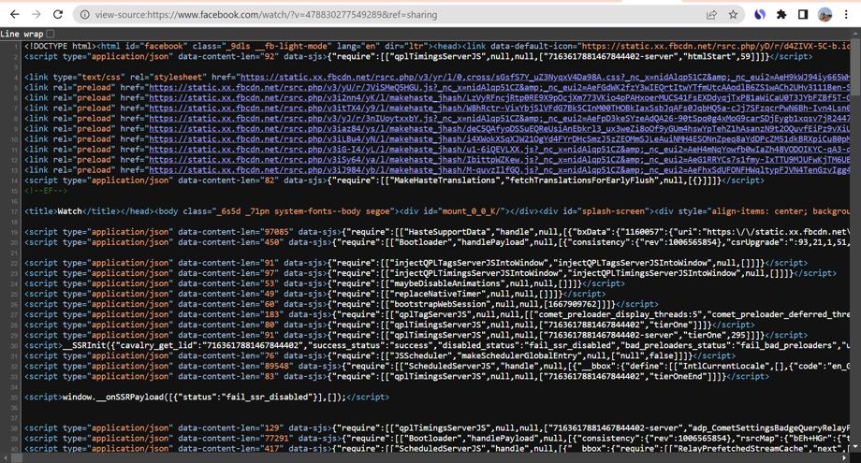Viewport: 861px width, 463px height.
Task: Click data-content-len value "77291"
Action: (276, 439)
